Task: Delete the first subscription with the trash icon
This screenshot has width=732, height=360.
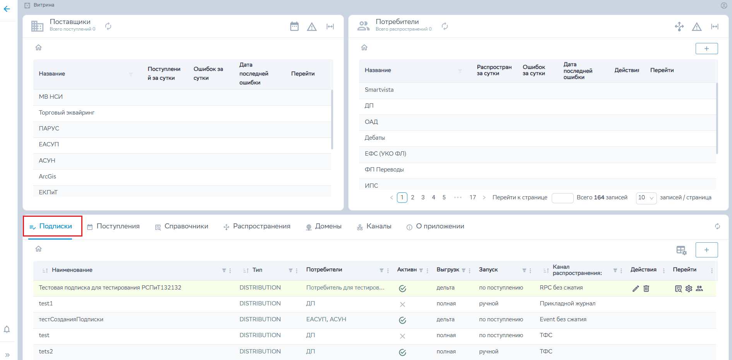Action: point(646,288)
